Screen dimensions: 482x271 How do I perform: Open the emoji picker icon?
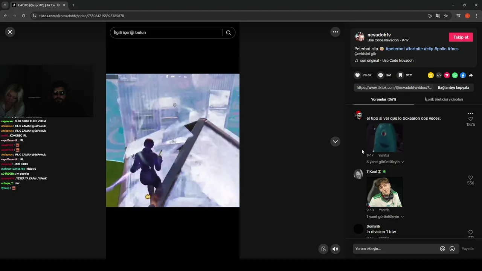(x=452, y=249)
